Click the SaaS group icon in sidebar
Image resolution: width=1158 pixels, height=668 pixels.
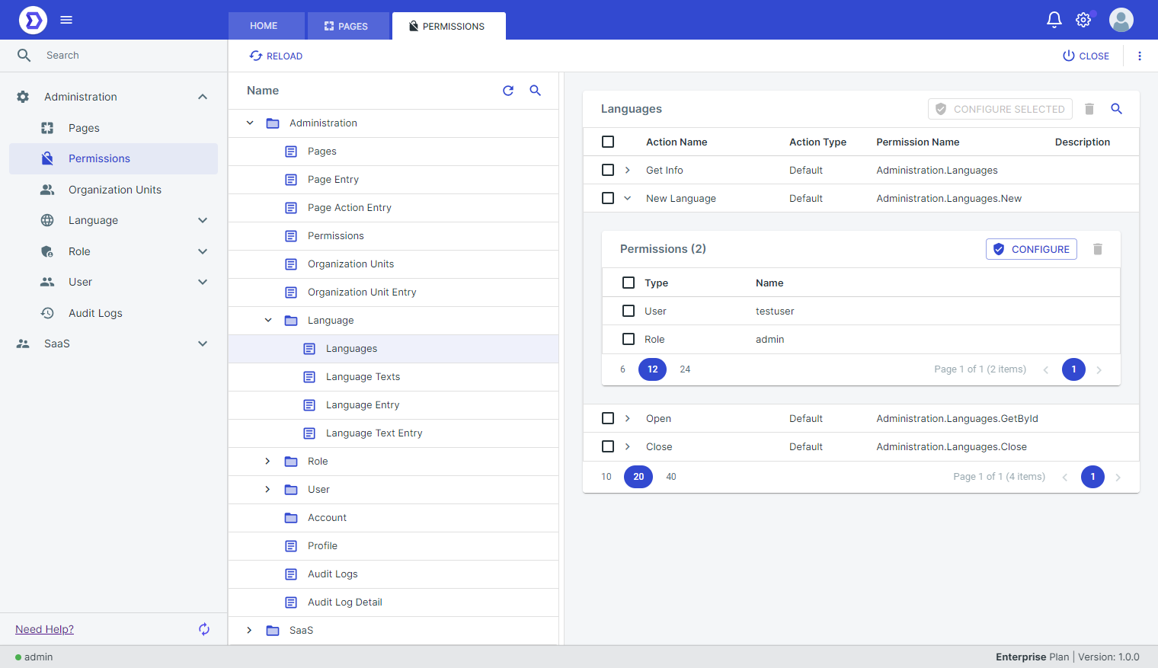(x=23, y=344)
